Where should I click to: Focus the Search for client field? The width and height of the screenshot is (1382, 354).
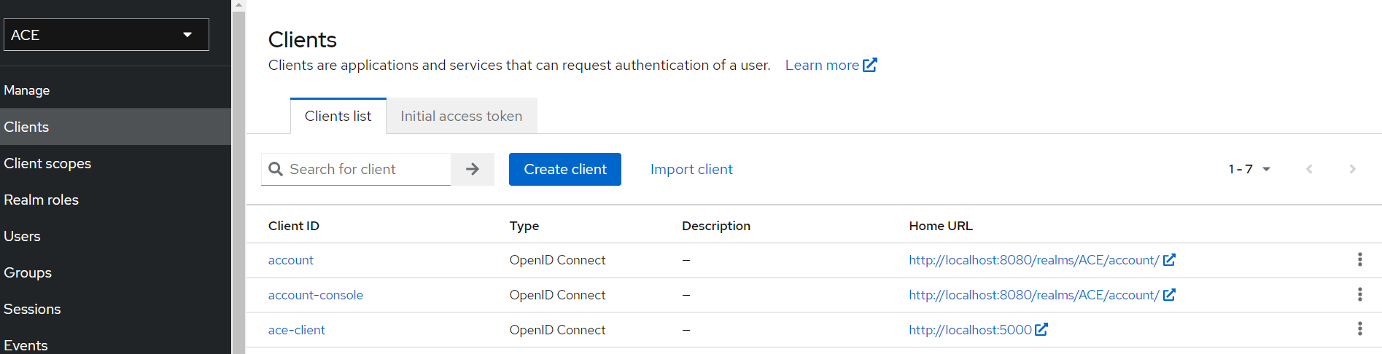(365, 169)
